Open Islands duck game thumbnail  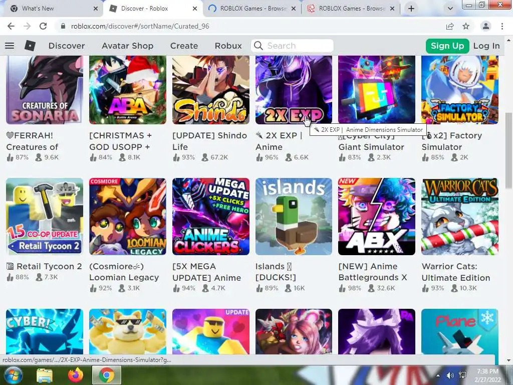[x=294, y=217]
